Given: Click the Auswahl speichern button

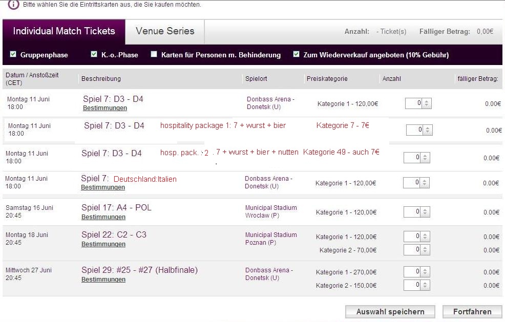Looking at the screenshot, I should point(390,311).
